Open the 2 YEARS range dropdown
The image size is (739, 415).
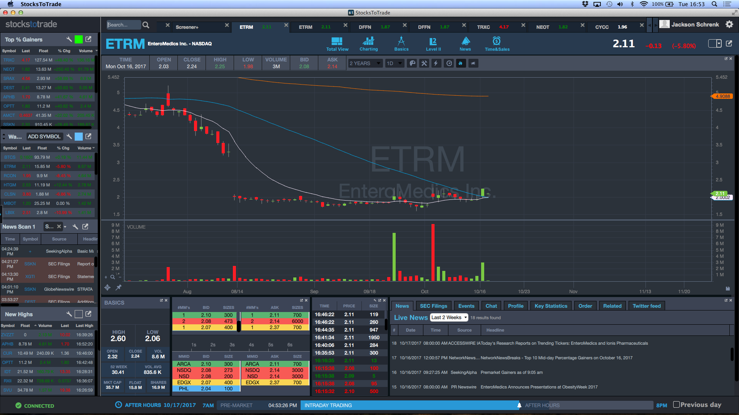point(364,63)
